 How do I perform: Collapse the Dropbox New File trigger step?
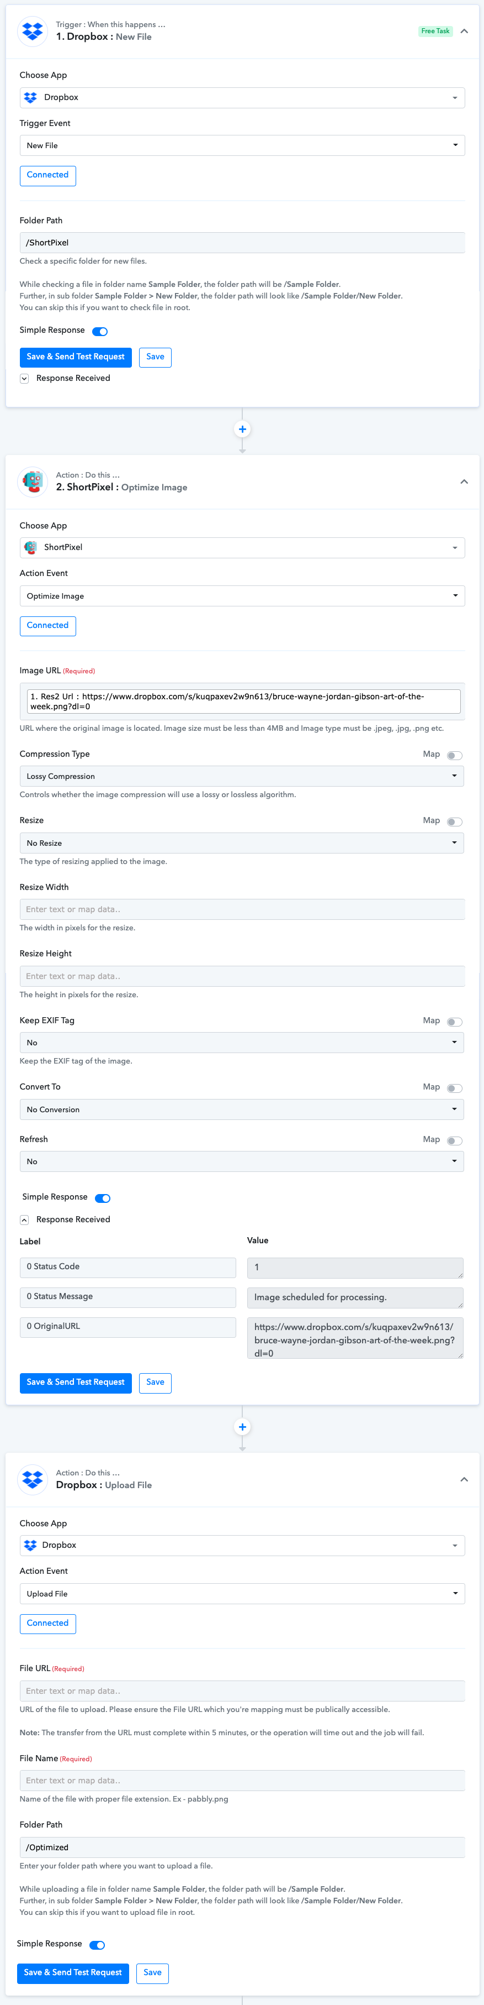pos(464,31)
